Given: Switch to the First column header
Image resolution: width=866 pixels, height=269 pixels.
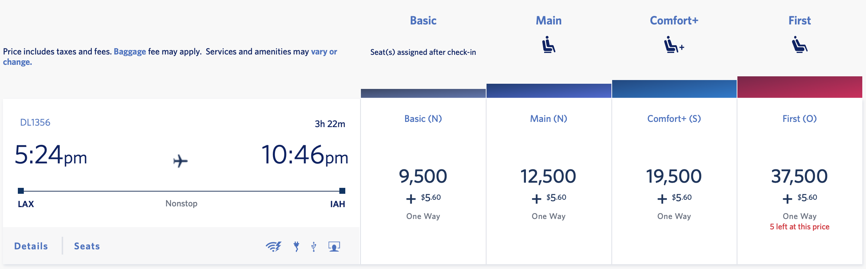Looking at the screenshot, I should pos(799,21).
